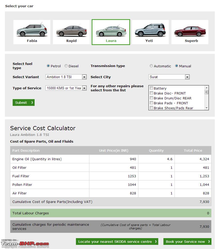Select Diesel fuel type
The image size is (221, 249).
[66, 66]
